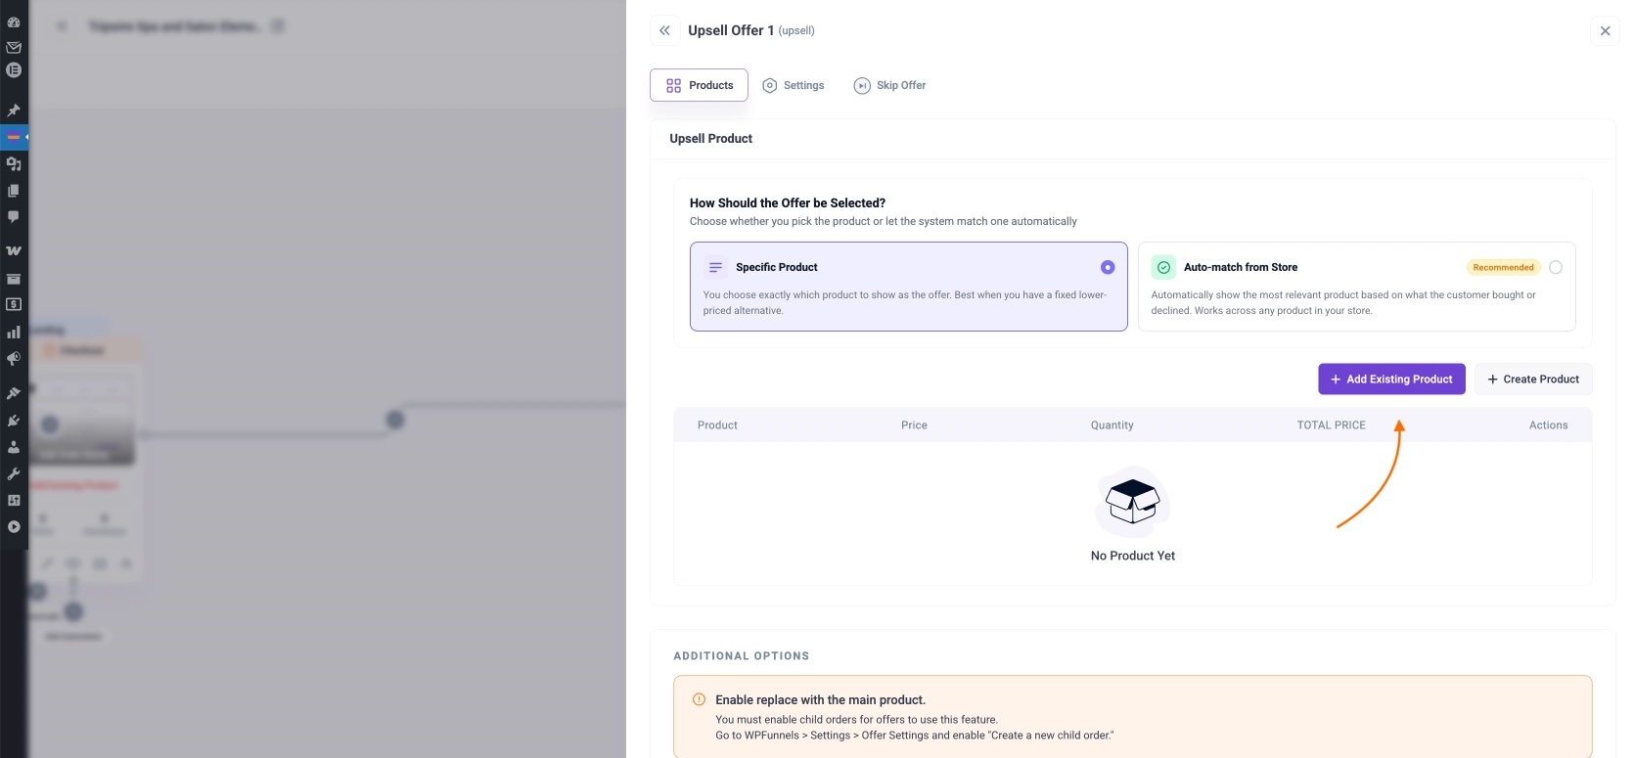Close the Upsell Offer panel
The image size is (1634, 758).
1605,30
